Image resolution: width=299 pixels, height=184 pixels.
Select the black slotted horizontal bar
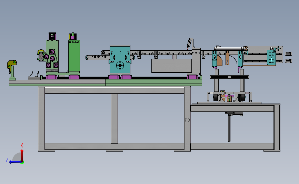click(x=229, y=77)
